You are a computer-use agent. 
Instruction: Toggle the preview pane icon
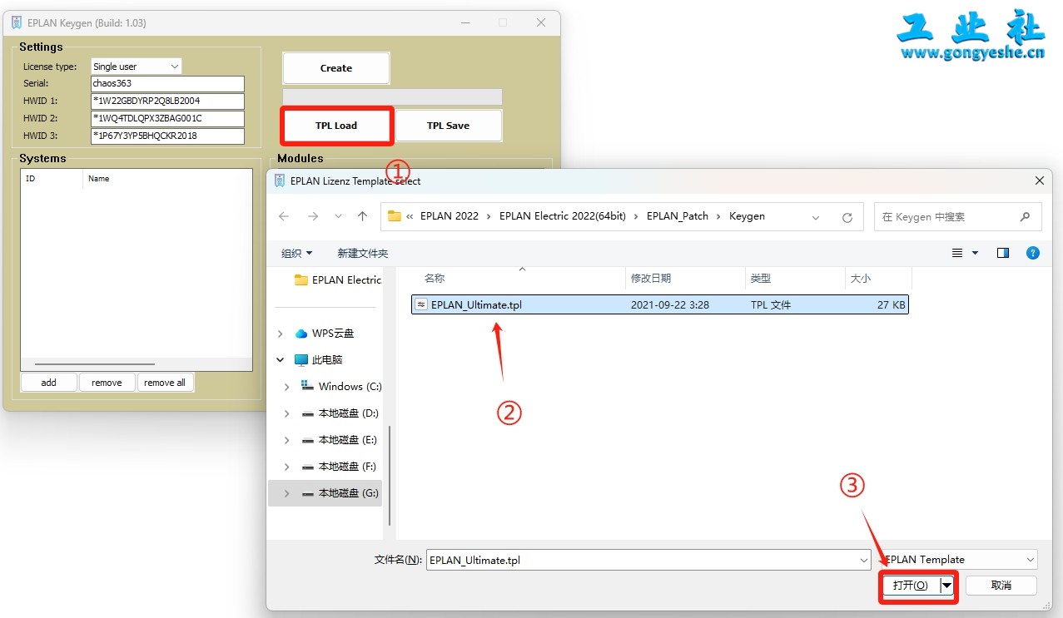[x=1003, y=253]
